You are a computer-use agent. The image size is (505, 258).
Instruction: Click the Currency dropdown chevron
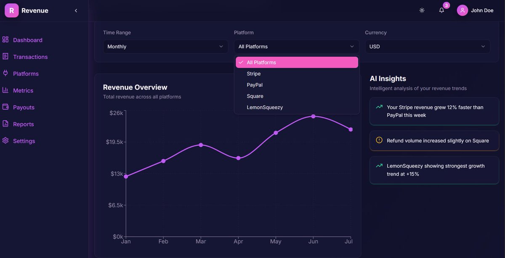(x=483, y=47)
